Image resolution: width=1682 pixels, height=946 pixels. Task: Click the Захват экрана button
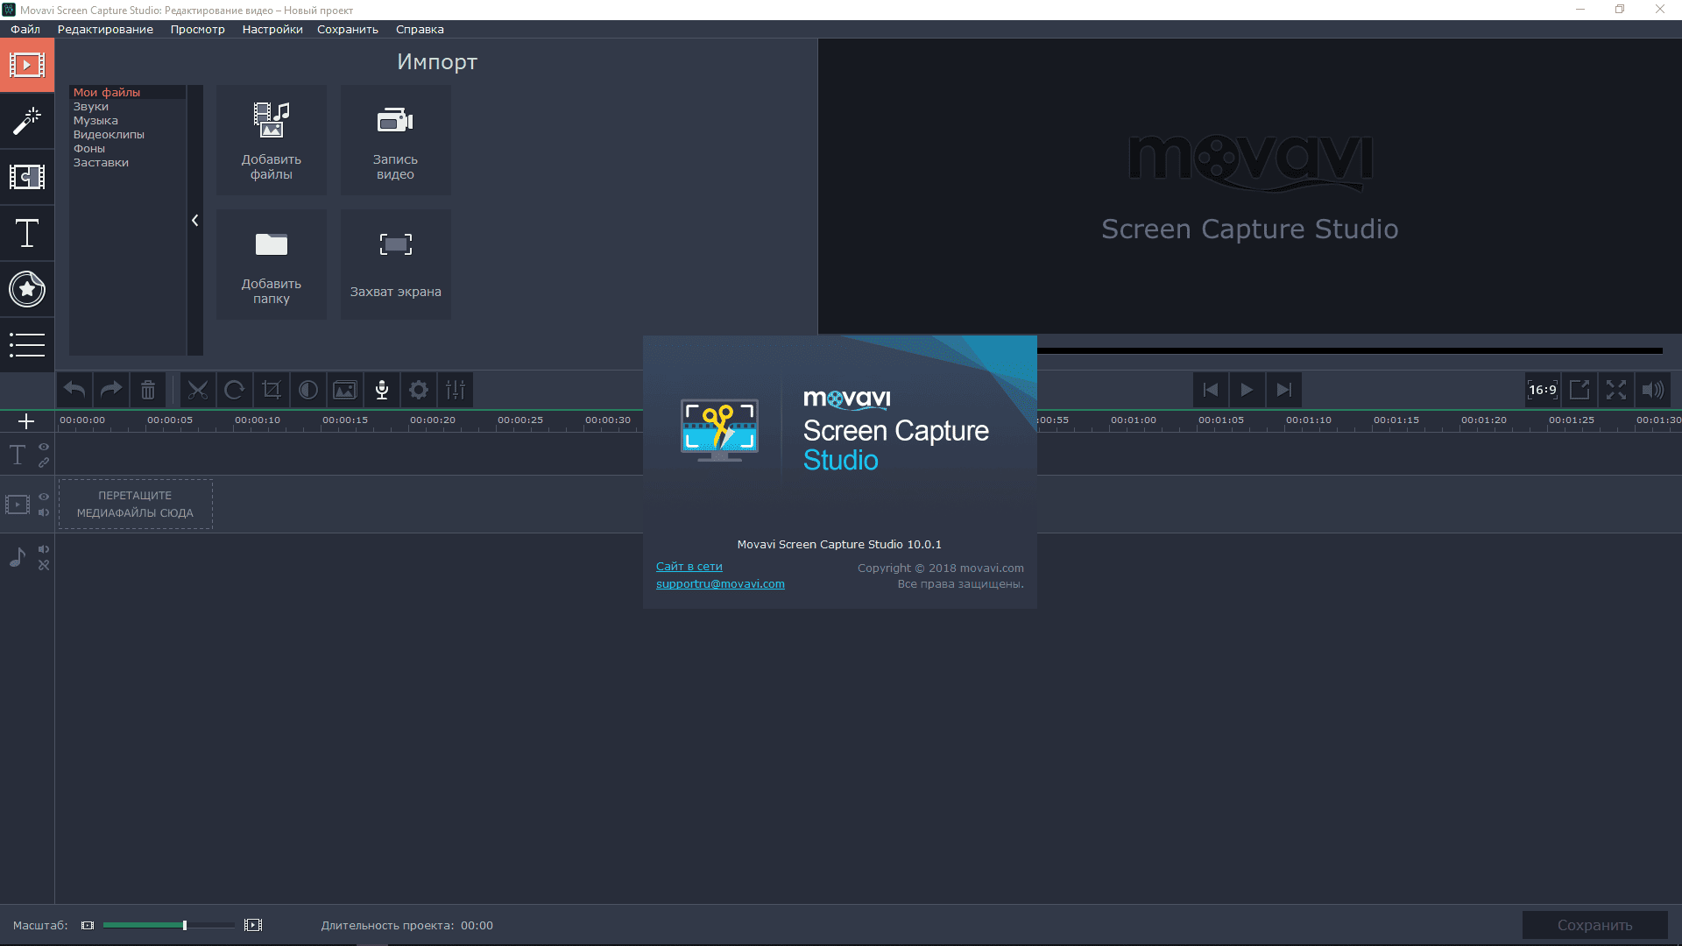[395, 264]
